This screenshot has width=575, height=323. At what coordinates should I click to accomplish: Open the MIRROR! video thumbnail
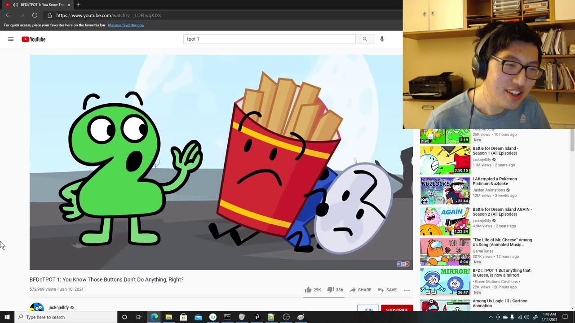tap(445, 282)
